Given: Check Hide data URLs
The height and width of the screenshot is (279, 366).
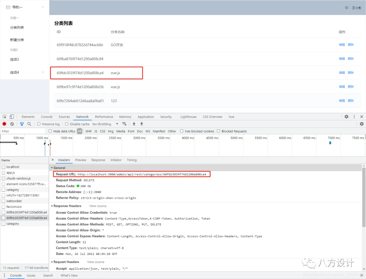Looking at the screenshot, I should [50, 131].
